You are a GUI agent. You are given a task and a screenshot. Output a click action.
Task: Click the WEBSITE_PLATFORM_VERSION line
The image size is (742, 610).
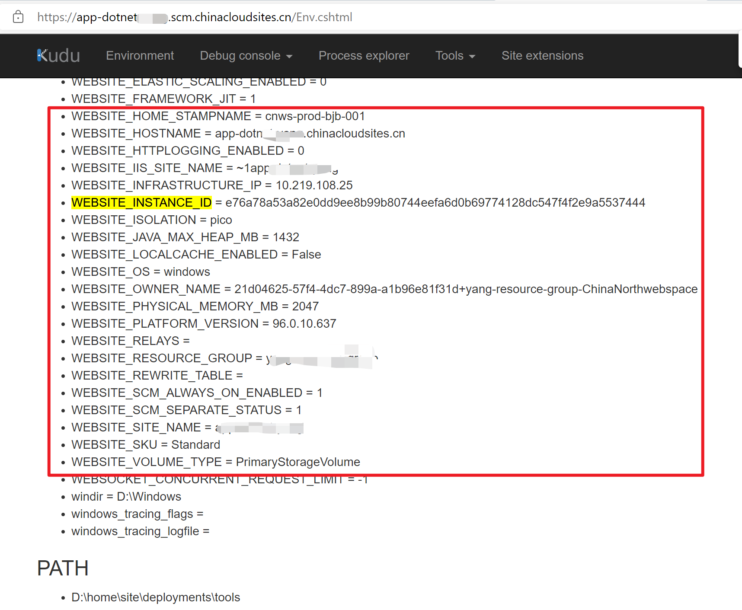click(x=204, y=324)
